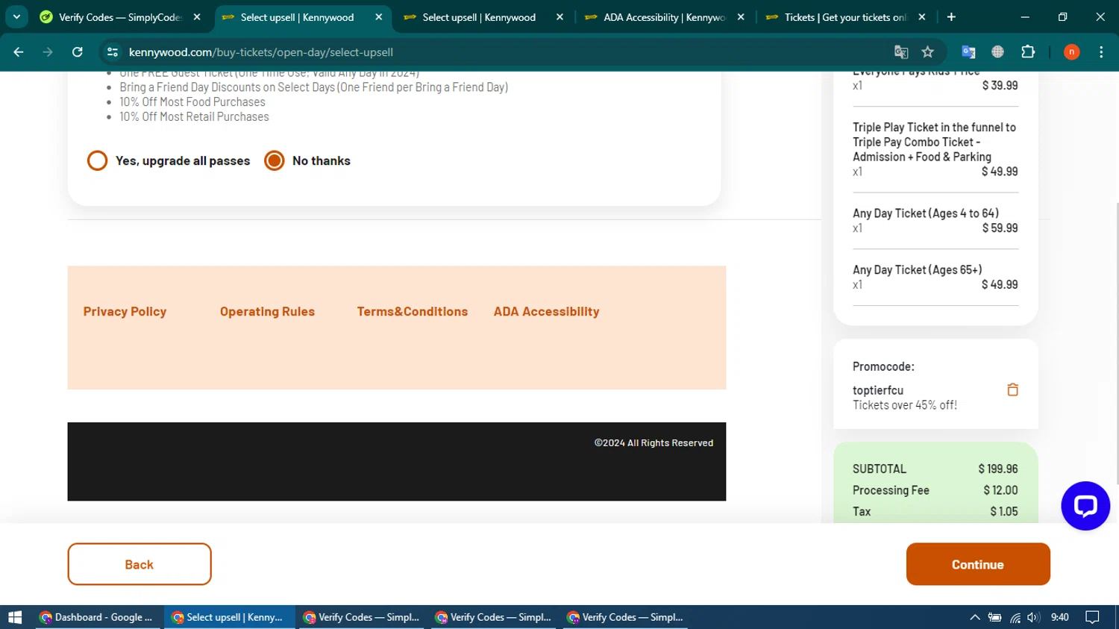
Task: Click the Processing Fee $ 12.00 value
Action: [x=1000, y=490]
